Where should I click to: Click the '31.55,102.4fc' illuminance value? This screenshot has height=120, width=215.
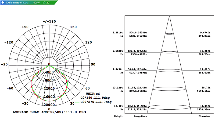pyautogui.click(x=137, y=88)
